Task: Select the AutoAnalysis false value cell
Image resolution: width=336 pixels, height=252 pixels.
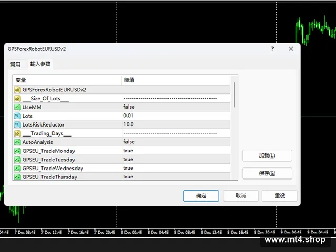Action: (x=176, y=142)
